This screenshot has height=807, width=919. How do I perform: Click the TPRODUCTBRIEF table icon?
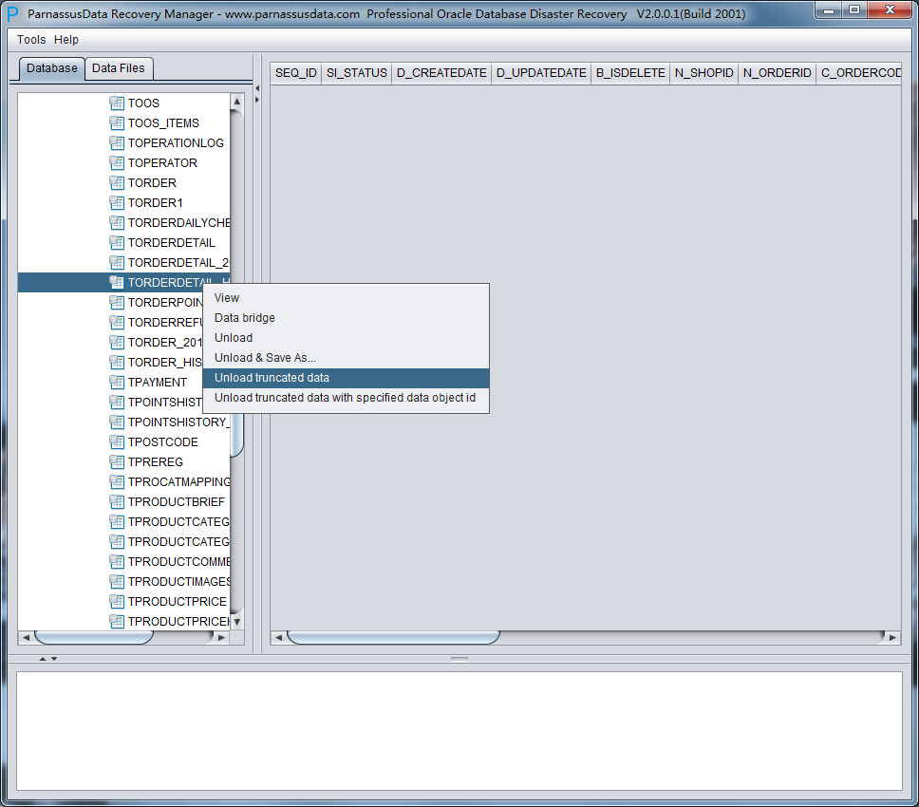click(x=117, y=501)
